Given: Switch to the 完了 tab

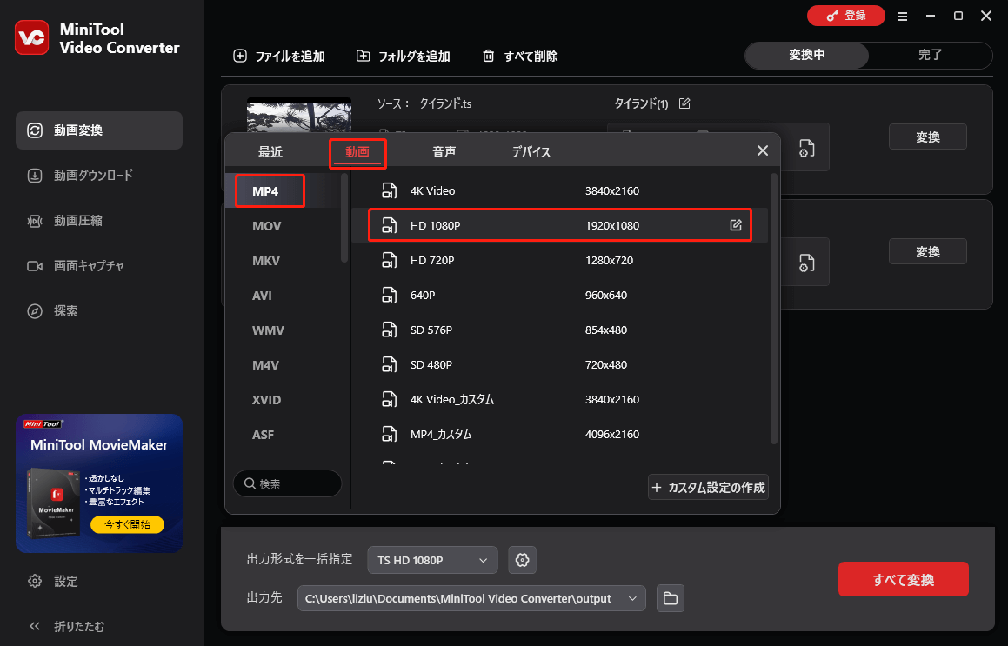Looking at the screenshot, I should tap(930, 56).
